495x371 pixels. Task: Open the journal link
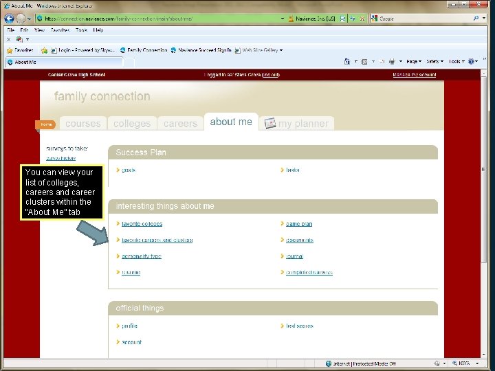point(294,256)
